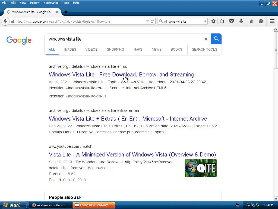Open Windows Vista Lite + Extras link
The image size is (278, 209).
point(128,119)
